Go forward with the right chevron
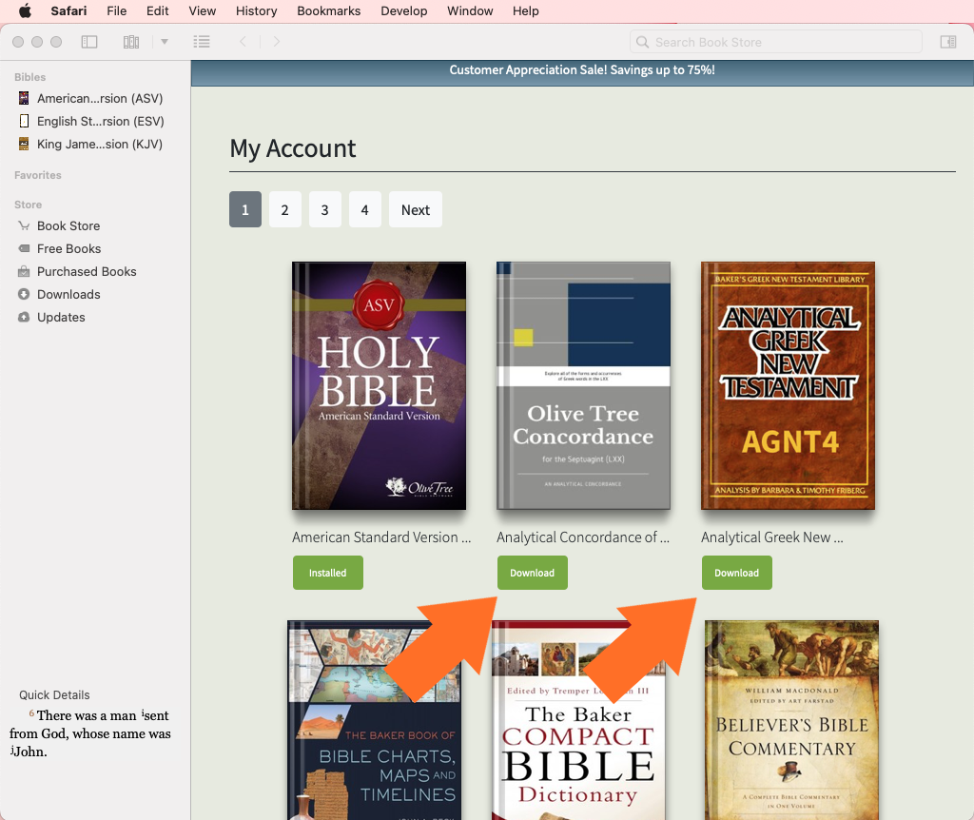Image resolution: width=974 pixels, height=820 pixels. coord(277,42)
